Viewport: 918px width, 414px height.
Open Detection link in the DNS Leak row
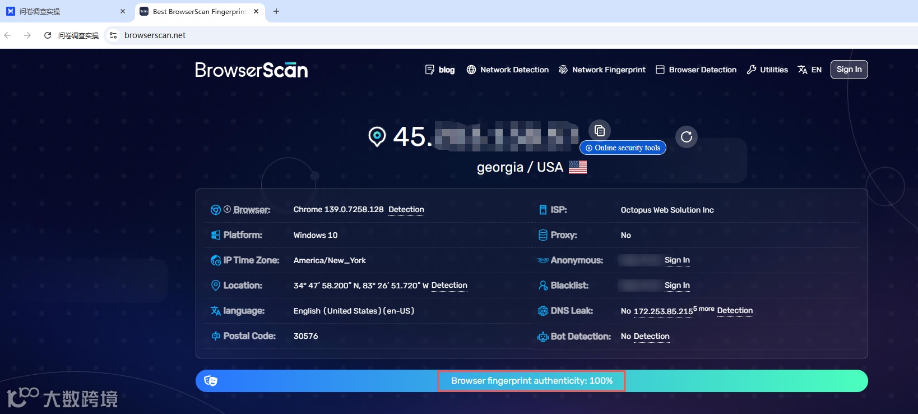click(735, 311)
